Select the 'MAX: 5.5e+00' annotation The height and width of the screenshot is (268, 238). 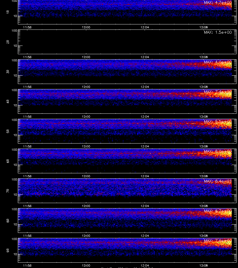tap(218, 122)
